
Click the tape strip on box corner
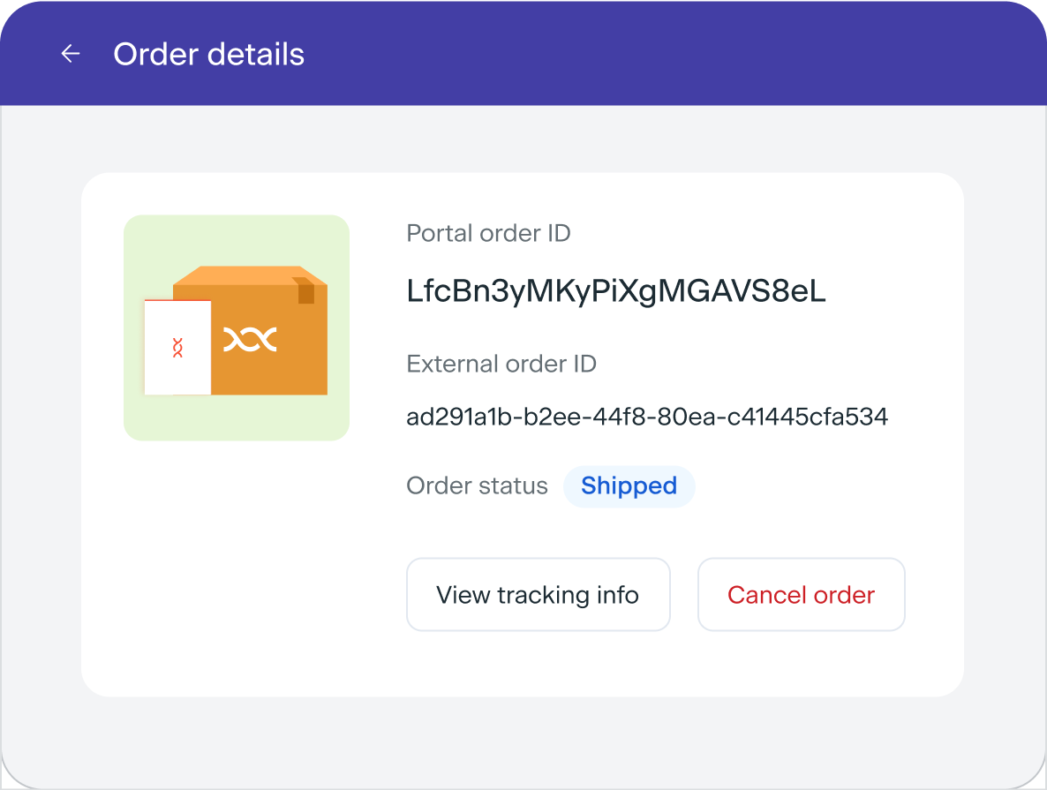(305, 290)
